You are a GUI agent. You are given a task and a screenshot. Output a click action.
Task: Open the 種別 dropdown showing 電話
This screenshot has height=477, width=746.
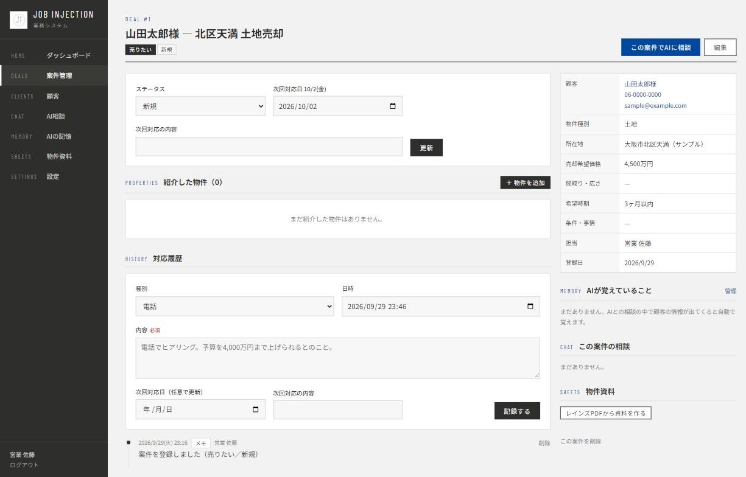point(234,307)
